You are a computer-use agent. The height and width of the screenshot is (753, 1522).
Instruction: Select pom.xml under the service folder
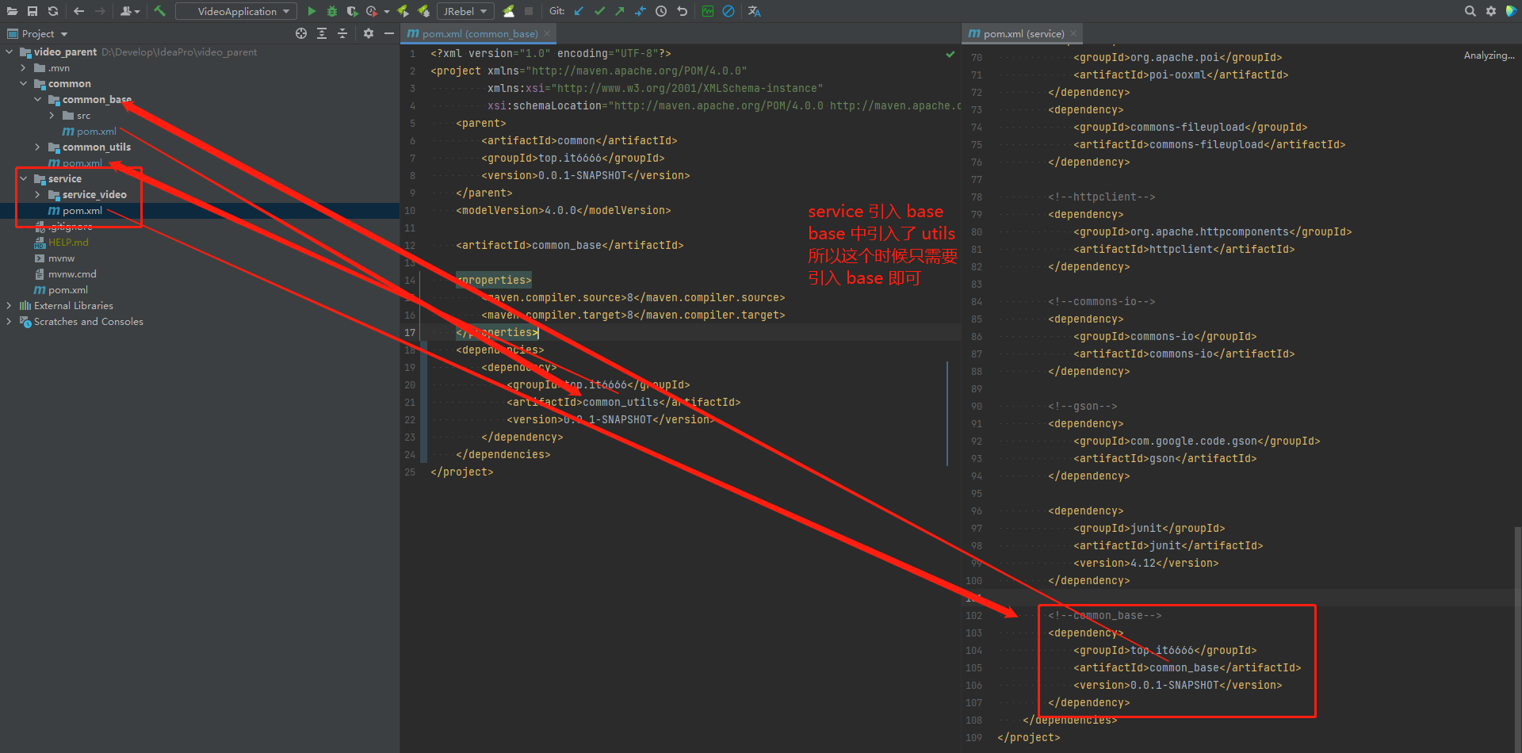tap(82, 211)
